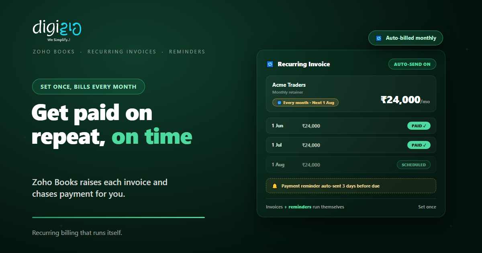Click the 1 Aug date
482x253 pixels.
[x=278, y=165]
